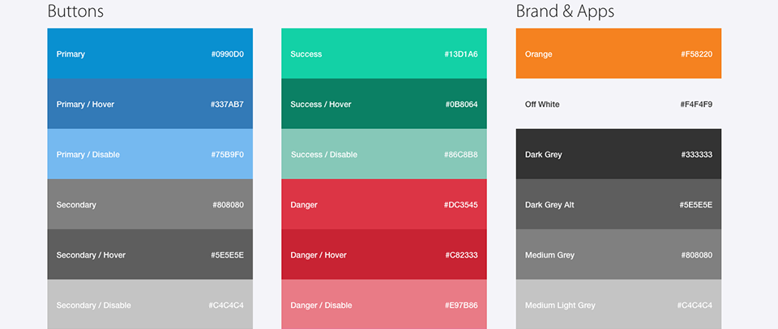The height and width of the screenshot is (329, 778).
Task: Click the #13D1A6 hex code
Action: (461, 54)
